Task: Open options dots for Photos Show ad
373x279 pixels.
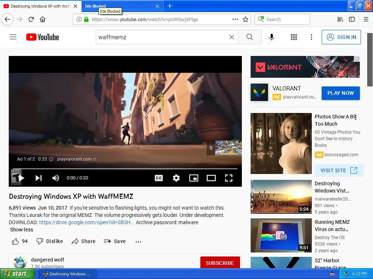Action: 356,117
